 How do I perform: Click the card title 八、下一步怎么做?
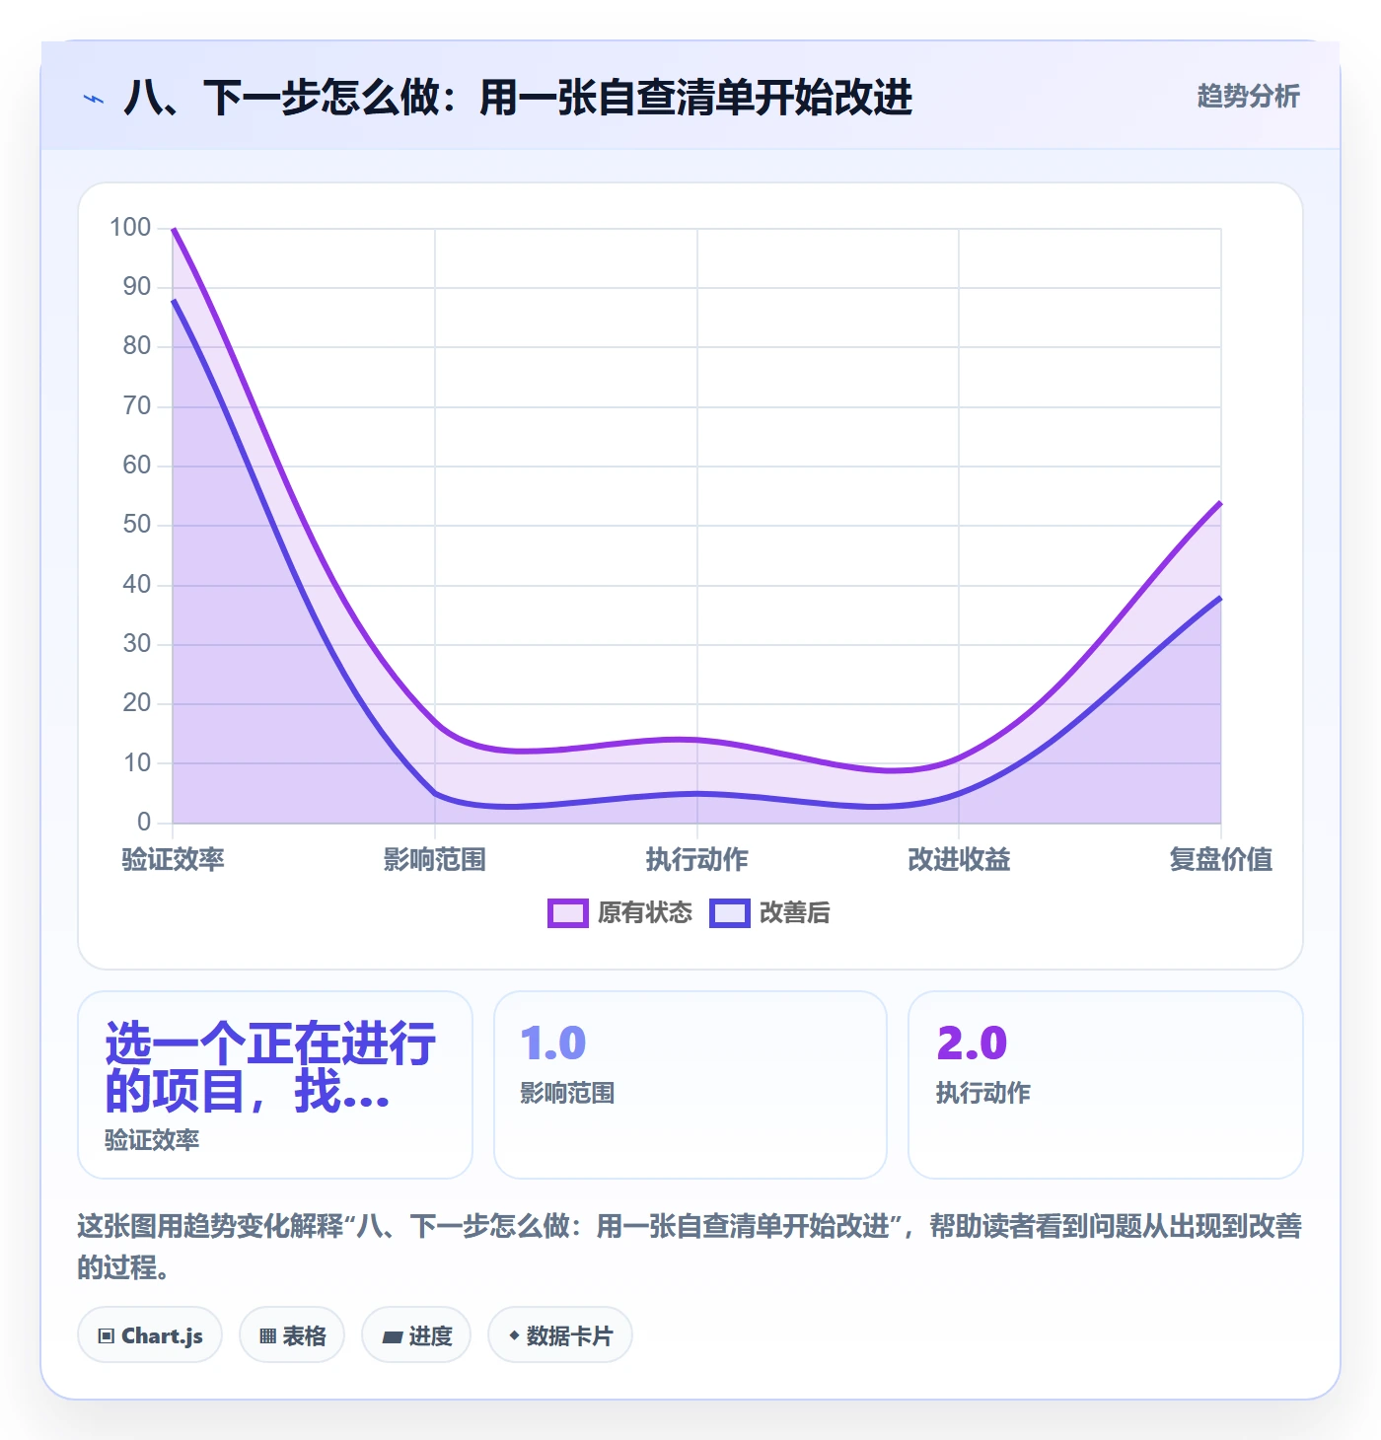pyautogui.click(x=518, y=98)
